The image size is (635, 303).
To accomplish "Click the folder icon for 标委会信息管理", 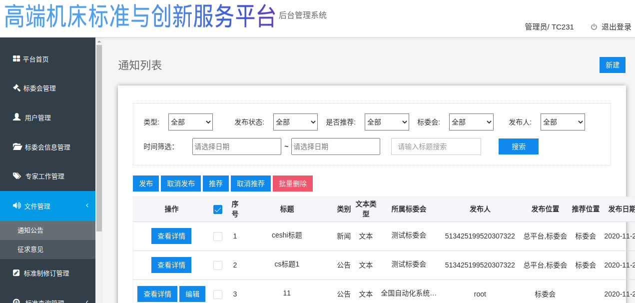I will pyautogui.click(x=17, y=146).
